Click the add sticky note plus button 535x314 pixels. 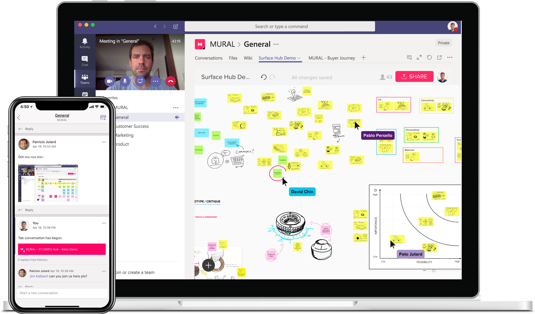tap(208, 265)
